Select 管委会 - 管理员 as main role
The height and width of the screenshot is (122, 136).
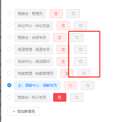tap(9, 13)
